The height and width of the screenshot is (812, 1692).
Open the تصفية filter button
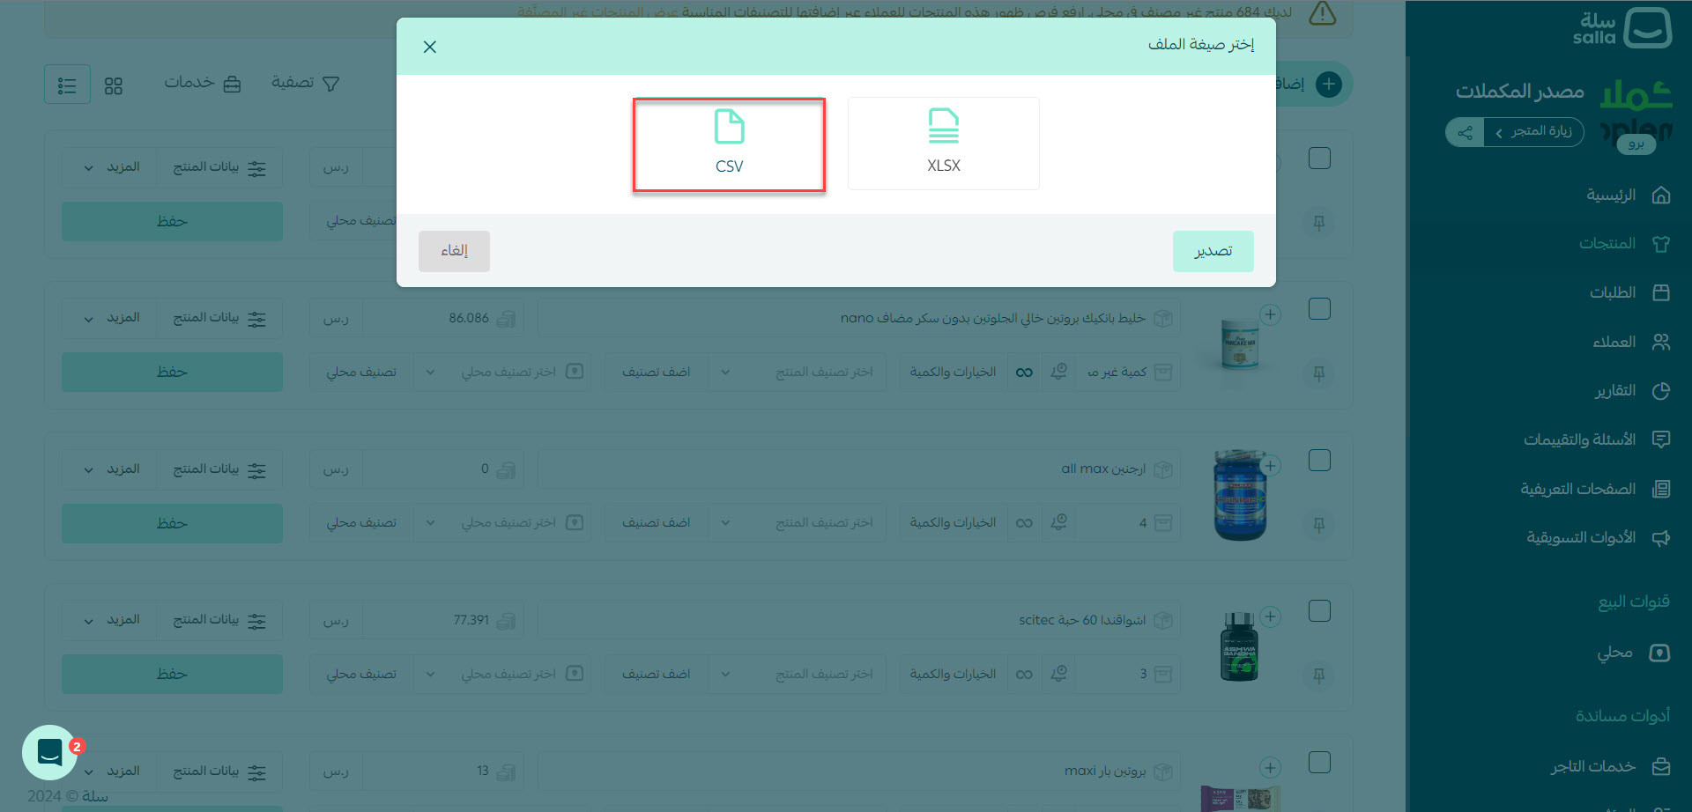tap(306, 84)
